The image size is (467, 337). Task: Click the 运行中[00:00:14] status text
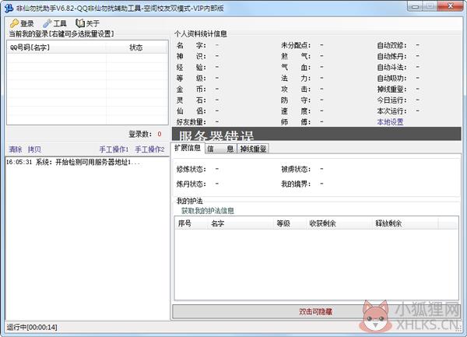point(32,327)
